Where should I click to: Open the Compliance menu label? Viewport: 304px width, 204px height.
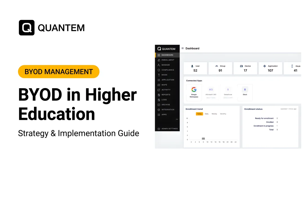168,70
